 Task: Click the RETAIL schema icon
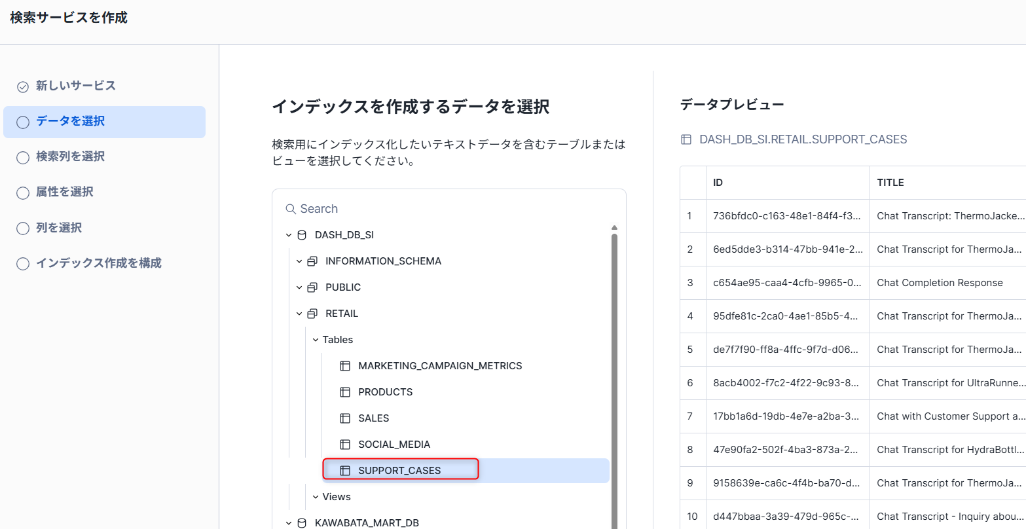coord(312,314)
